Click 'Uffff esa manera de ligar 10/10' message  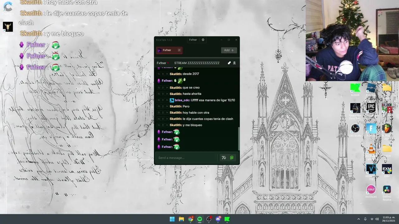click(213, 100)
